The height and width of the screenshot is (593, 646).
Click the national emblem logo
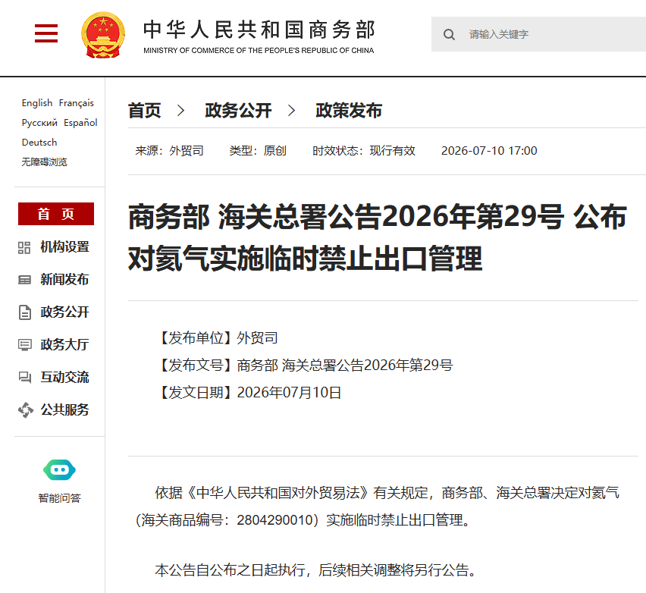pos(103,35)
